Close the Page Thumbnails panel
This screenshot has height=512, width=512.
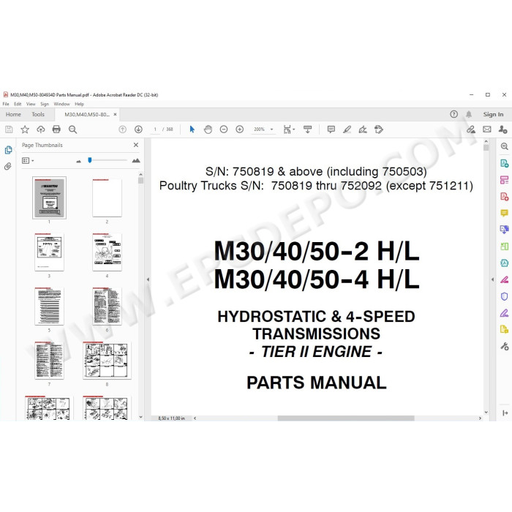136,145
